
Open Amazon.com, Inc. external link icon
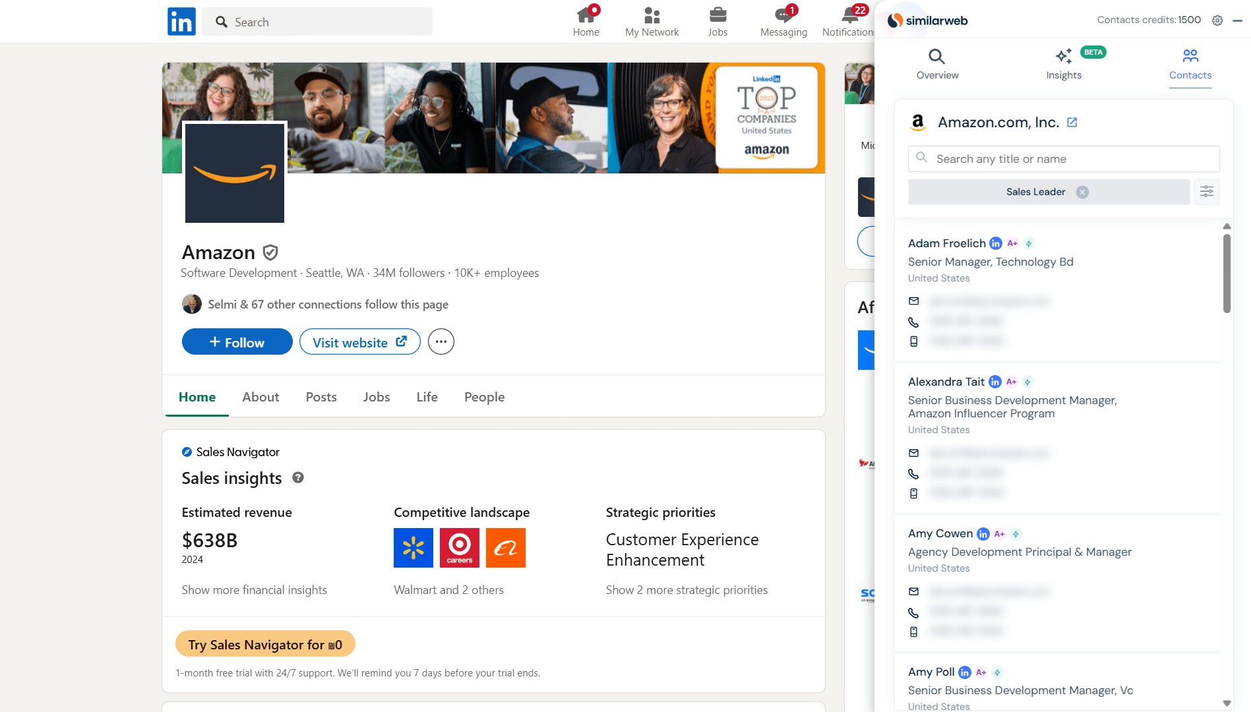click(1072, 122)
